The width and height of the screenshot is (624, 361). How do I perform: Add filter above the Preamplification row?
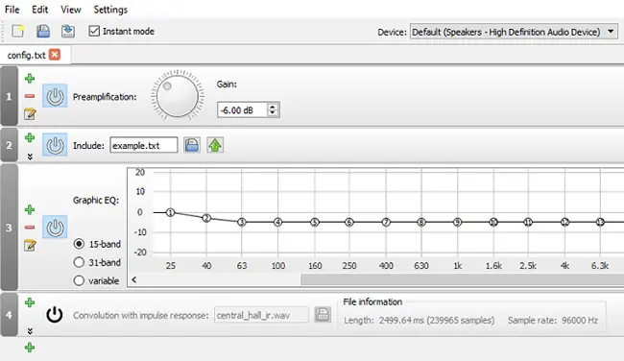coord(30,79)
